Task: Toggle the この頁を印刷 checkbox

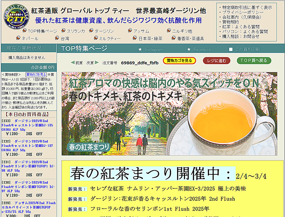Action: point(231,50)
